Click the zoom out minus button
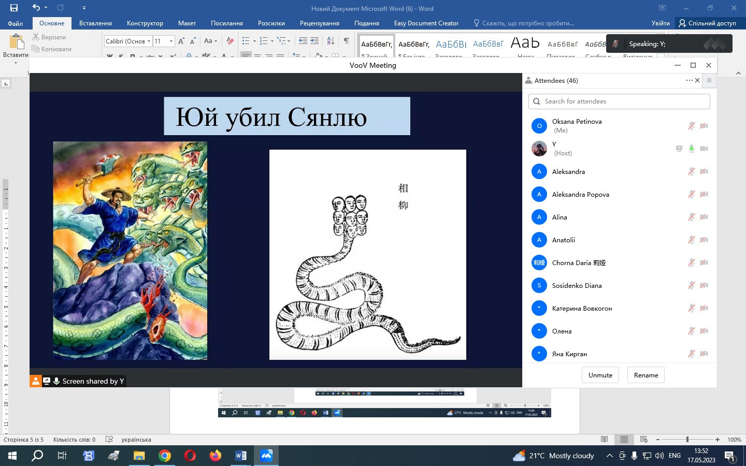746x466 pixels. tap(658, 440)
